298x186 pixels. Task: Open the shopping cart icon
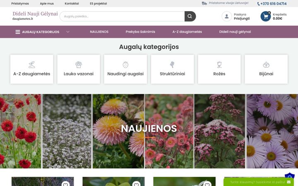266,16
